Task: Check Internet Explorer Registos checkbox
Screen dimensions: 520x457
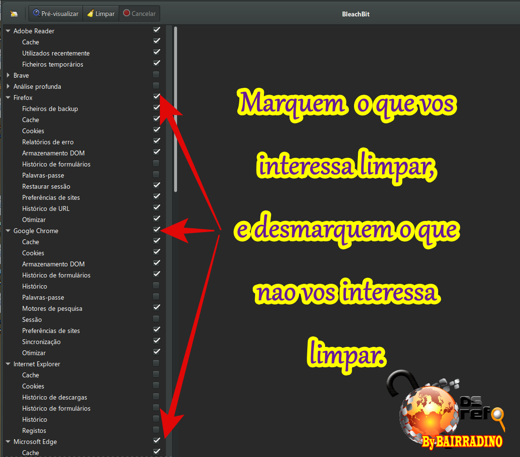Action: (156, 430)
